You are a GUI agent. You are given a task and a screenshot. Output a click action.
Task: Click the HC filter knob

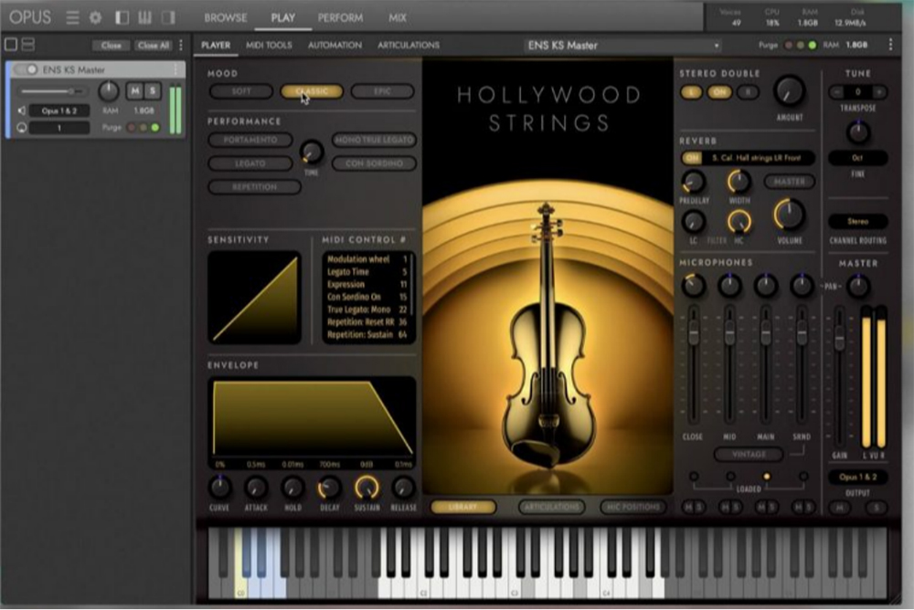point(739,222)
